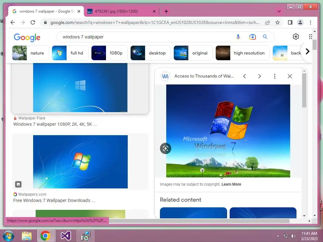The height and width of the screenshot is (242, 323).
Task: Open Windows Explorer from taskbar
Action: [27, 236]
